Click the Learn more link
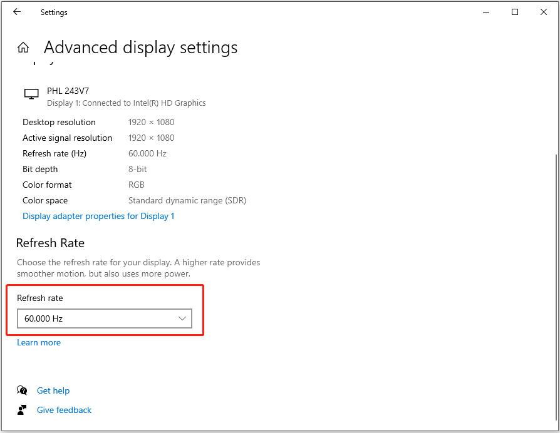The image size is (560, 433). click(39, 342)
